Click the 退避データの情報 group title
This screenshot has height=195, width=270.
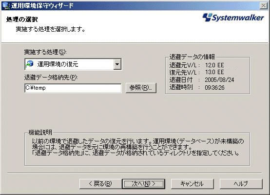click(192, 57)
